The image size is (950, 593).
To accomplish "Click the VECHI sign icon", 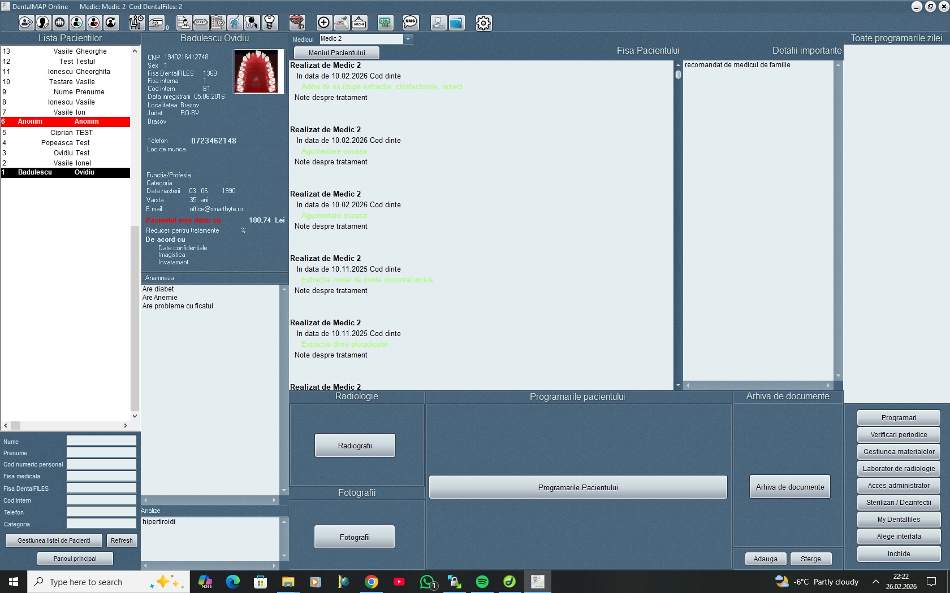I will point(359,23).
